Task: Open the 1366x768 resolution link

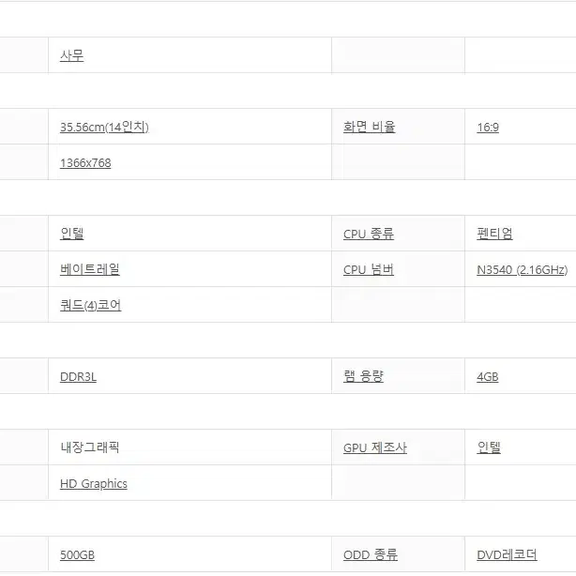Action: pyautogui.click(x=85, y=162)
